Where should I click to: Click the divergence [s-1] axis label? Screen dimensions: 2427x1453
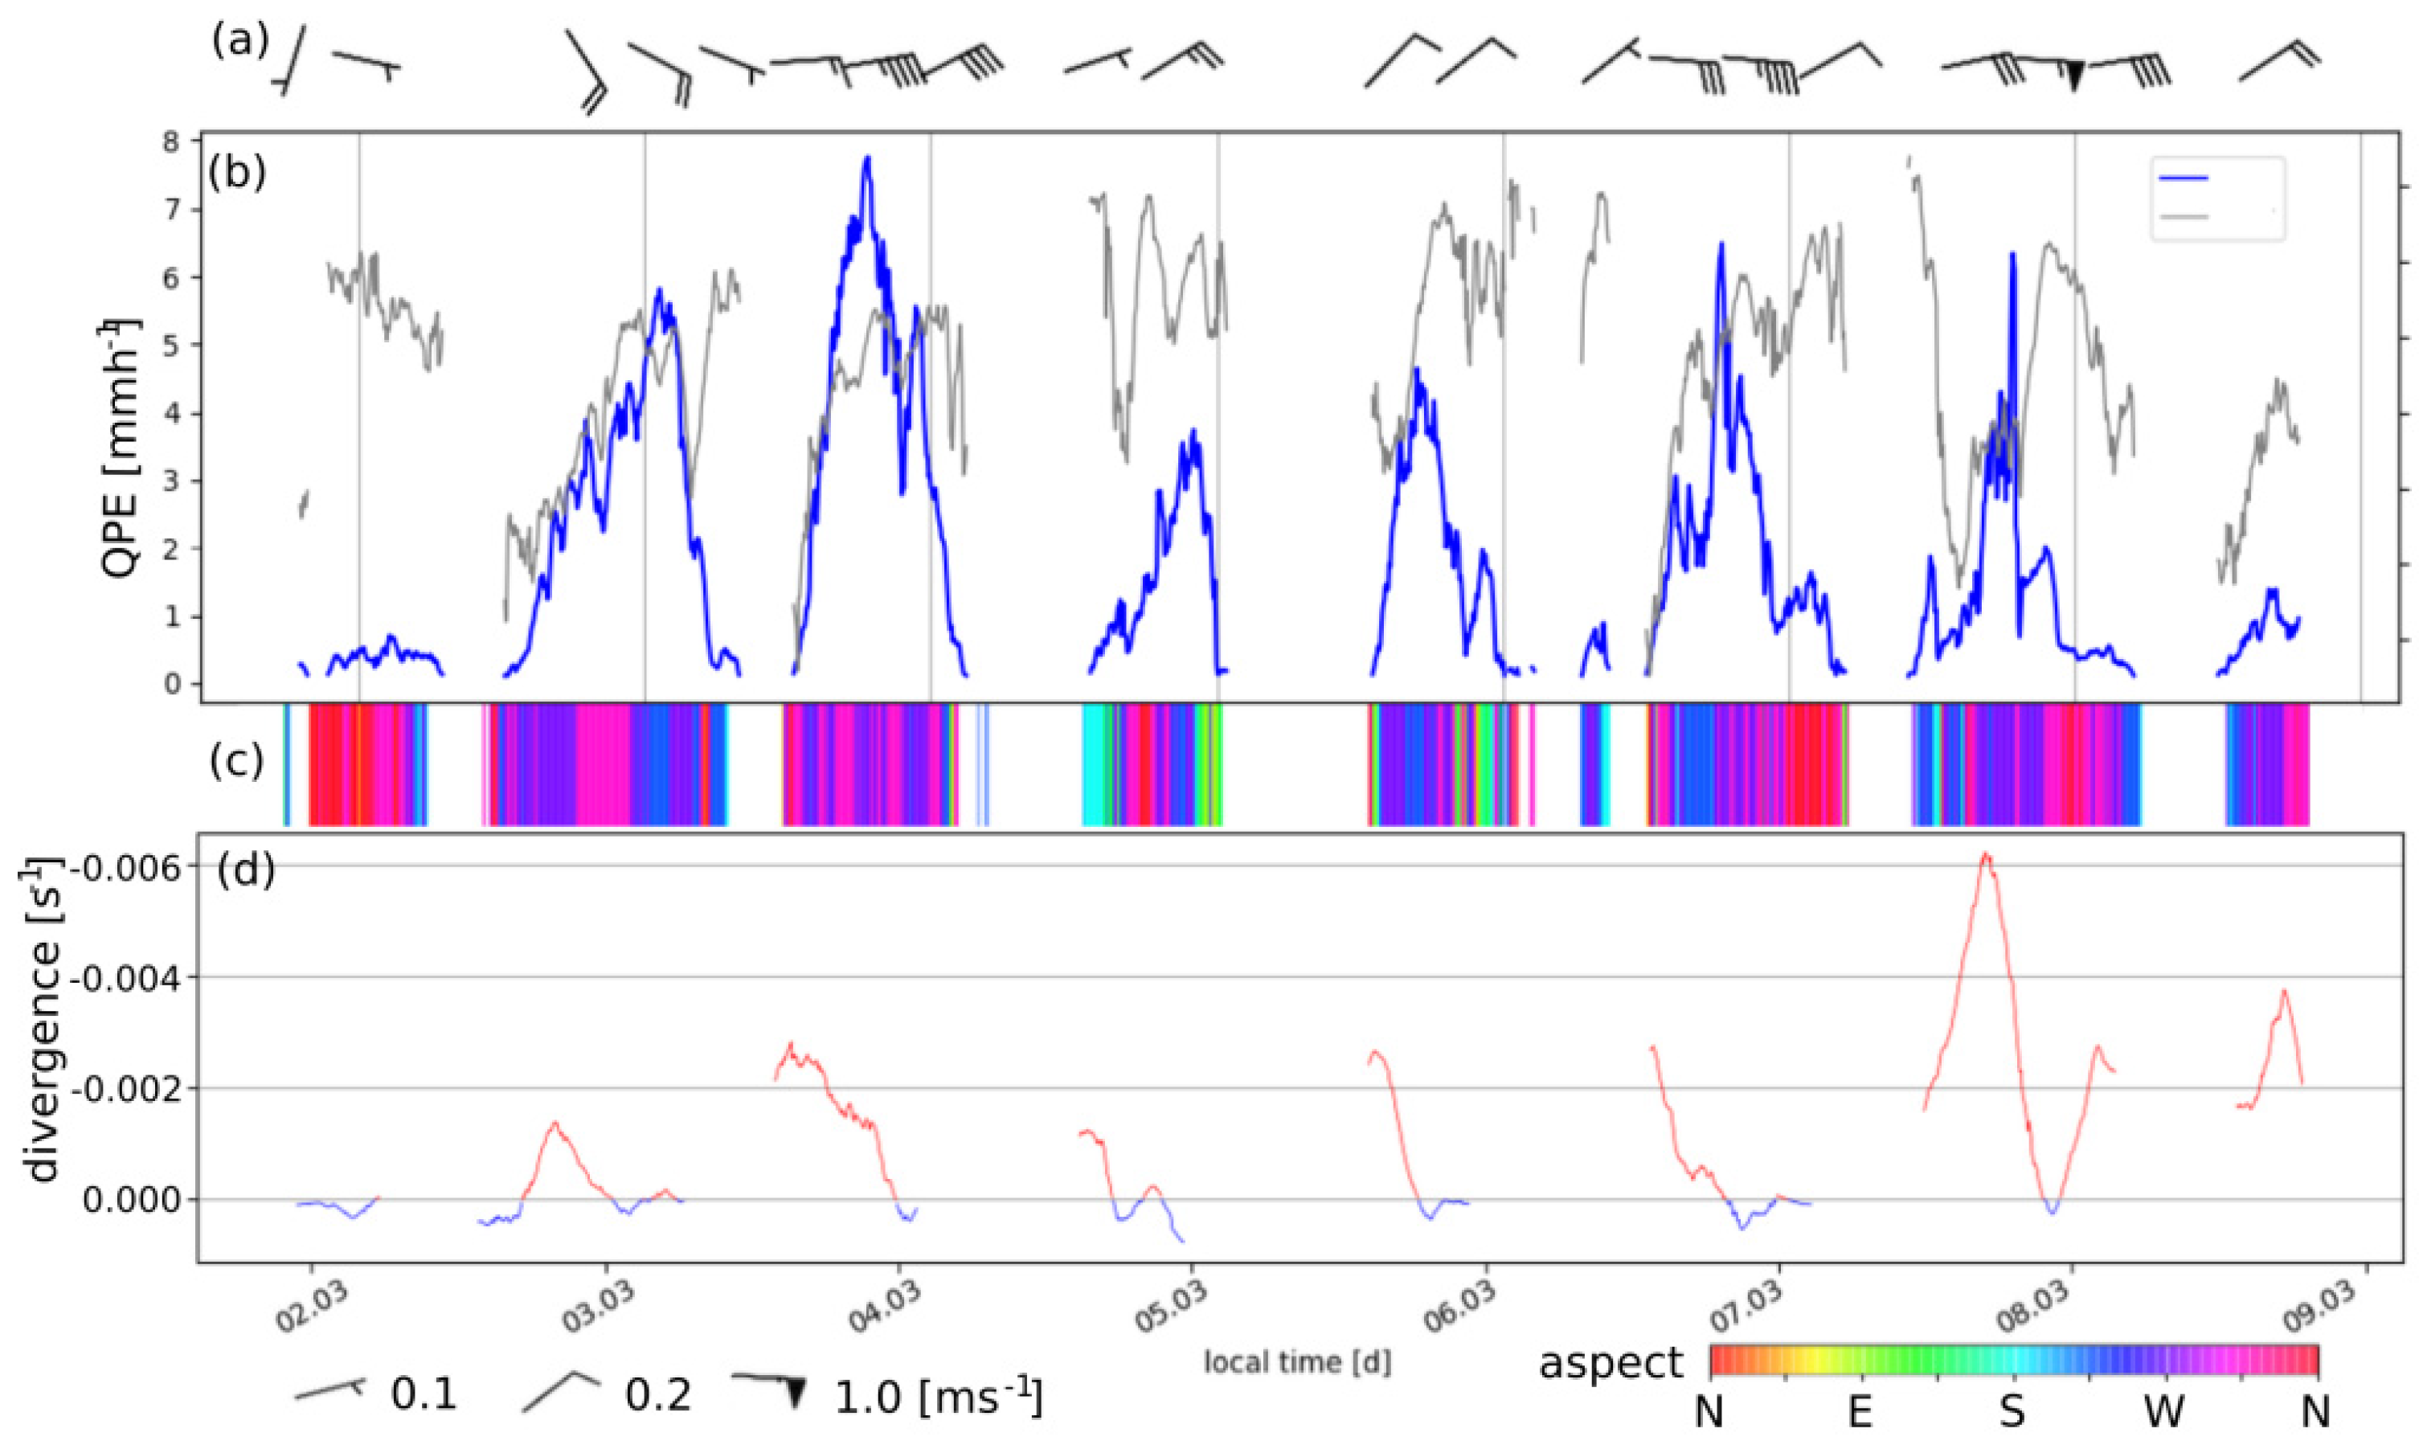point(45,1020)
